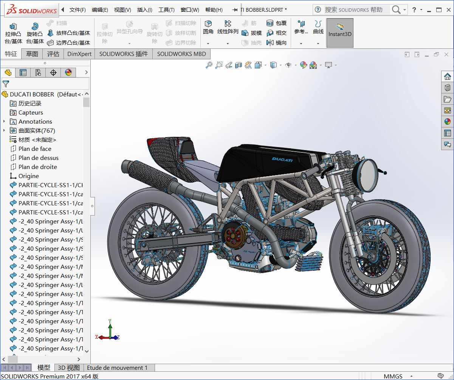The height and width of the screenshot is (380, 454).
Task: Expand the view orientation dropdown arrow
Action: click(x=265, y=65)
